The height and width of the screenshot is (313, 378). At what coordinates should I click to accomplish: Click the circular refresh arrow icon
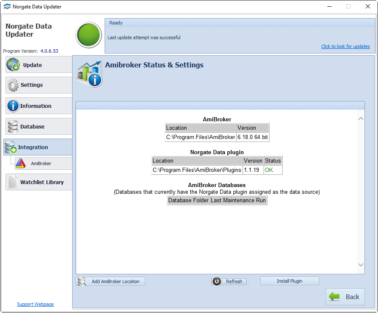click(217, 281)
